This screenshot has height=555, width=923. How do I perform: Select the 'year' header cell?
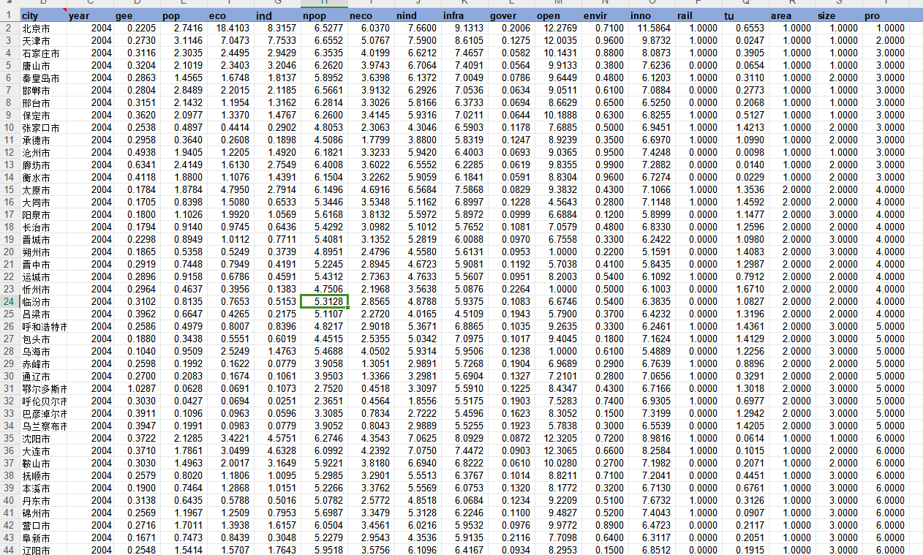click(90, 16)
